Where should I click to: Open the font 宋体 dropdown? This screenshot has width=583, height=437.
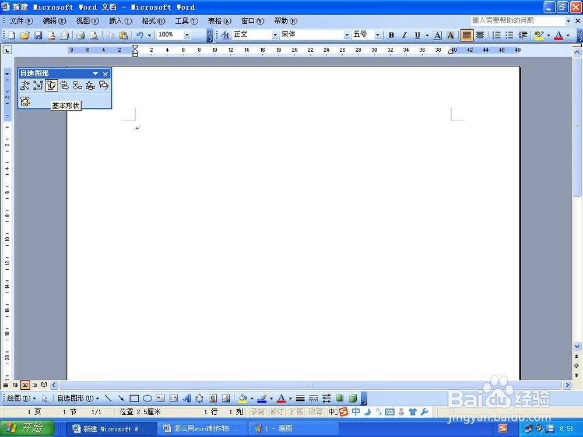[346, 35]
